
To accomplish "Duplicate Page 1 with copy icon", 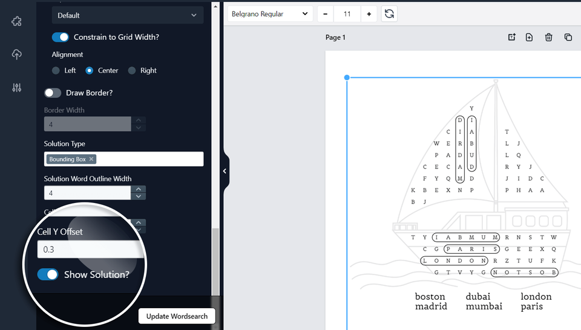I will [x=568, y=37].
